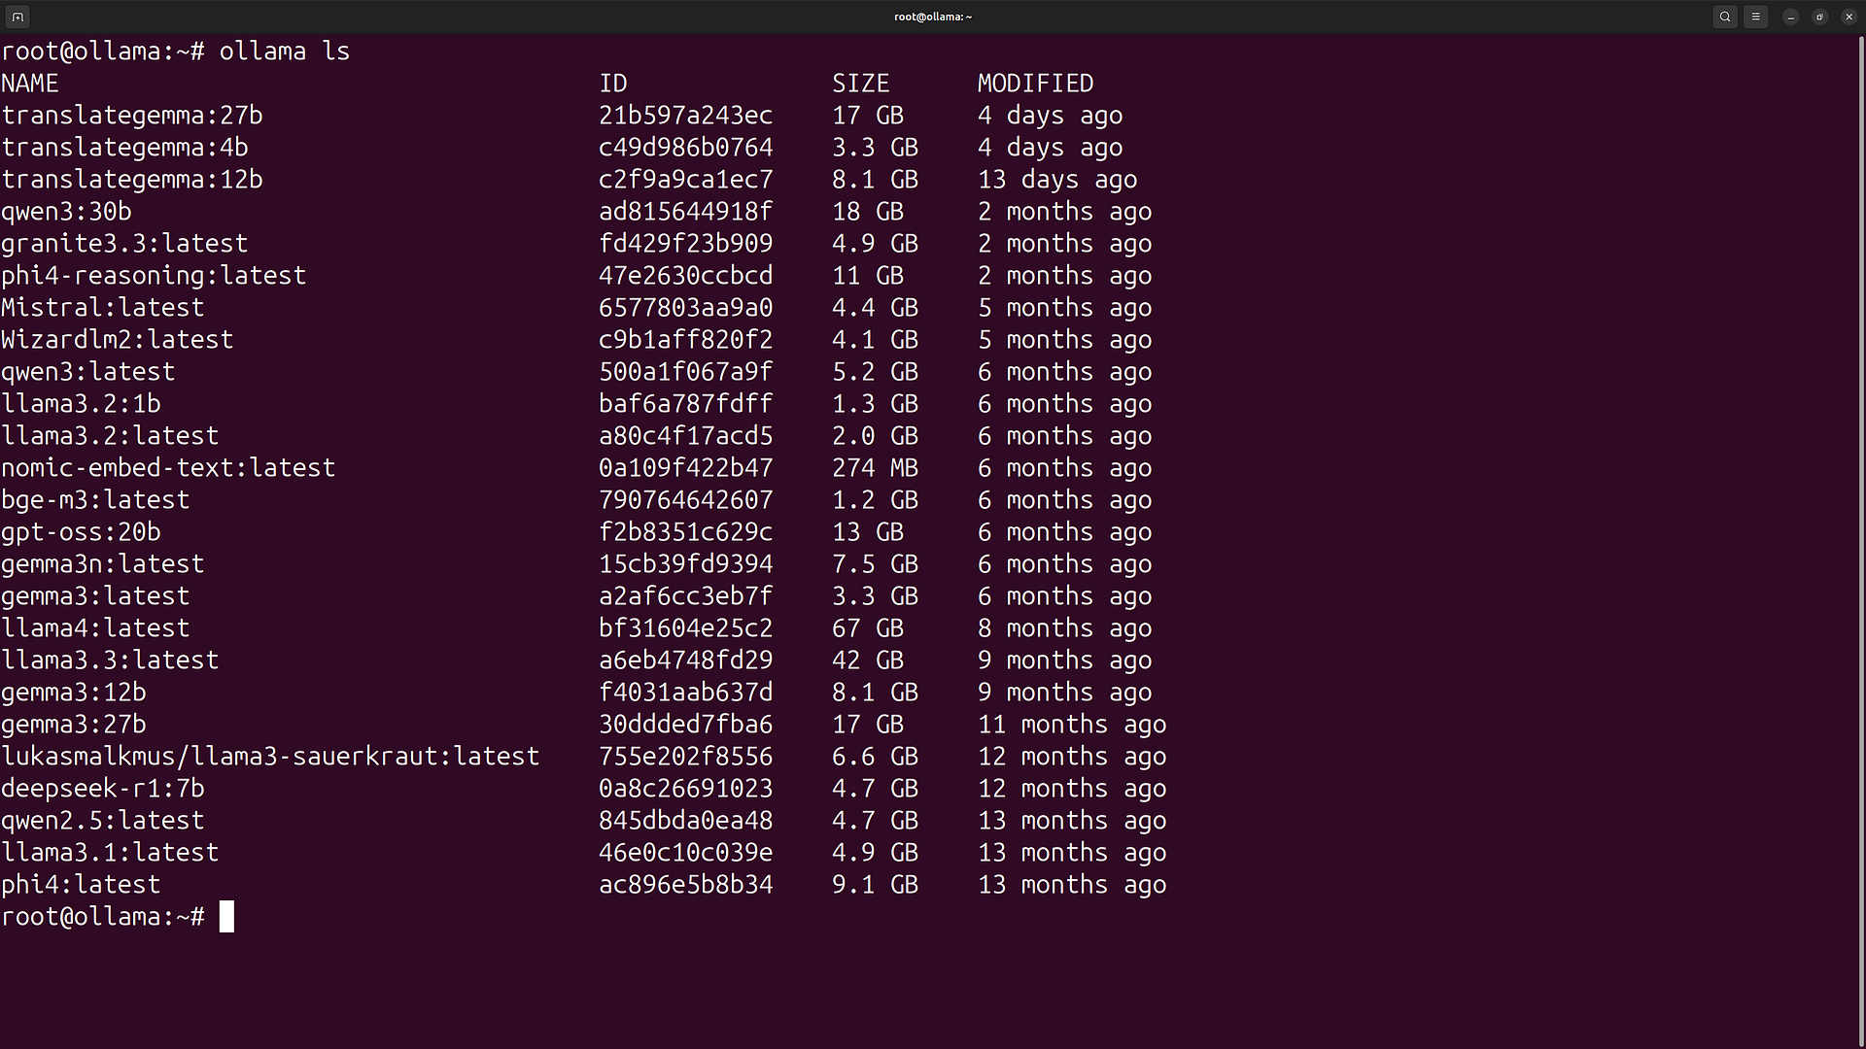This screenshot has height=1049, width=1866.
Task: Click the ID 30ddded7fba6
Action: pos(686,725)
